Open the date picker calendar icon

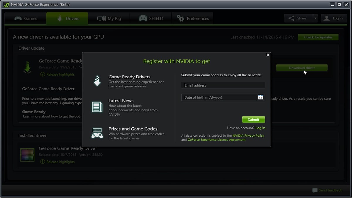tap(260, 97)
